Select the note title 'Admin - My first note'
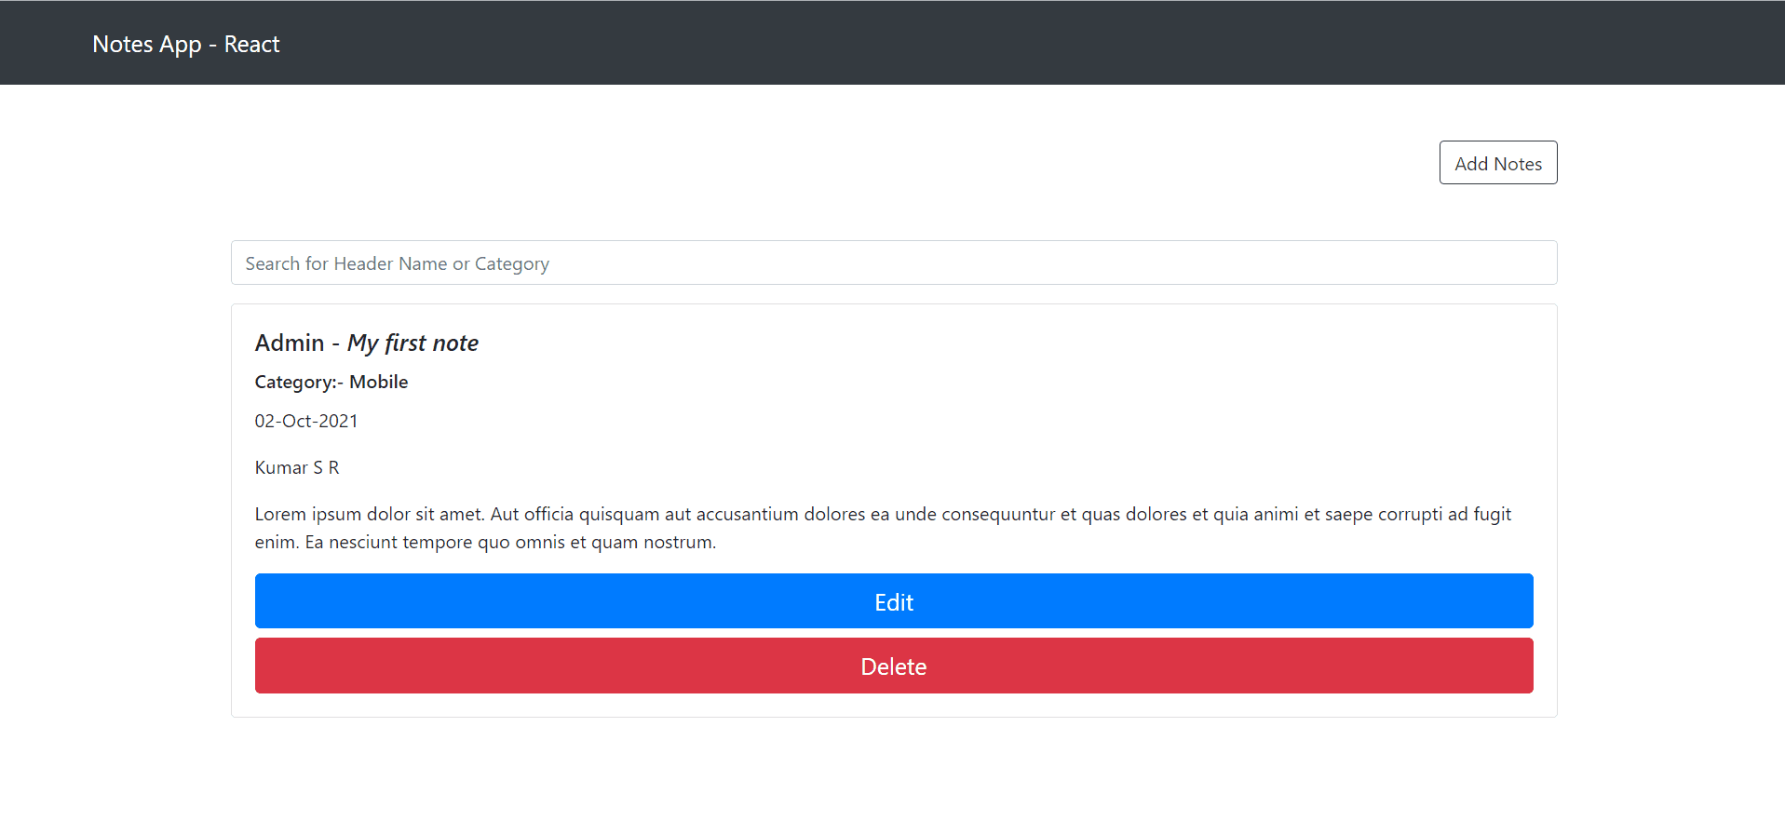The height and width of the screenshot is (821, 1785). 367,343
